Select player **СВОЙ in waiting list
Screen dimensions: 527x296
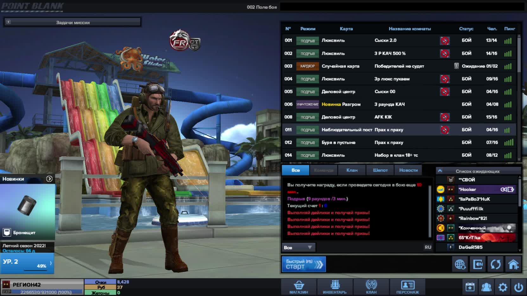476,180
